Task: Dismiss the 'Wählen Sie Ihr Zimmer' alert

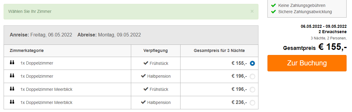Action: point(252,11)
